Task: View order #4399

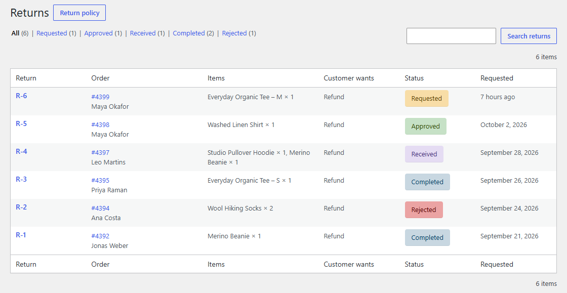Action: pyautogui.click(x=100, y=97)
